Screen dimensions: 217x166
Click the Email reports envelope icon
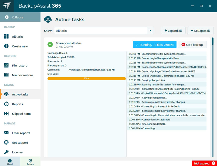coord(6,133)
